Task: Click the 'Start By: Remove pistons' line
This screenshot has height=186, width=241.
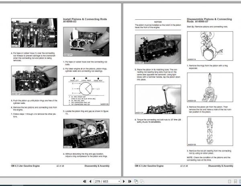Action: click(207, 27)
